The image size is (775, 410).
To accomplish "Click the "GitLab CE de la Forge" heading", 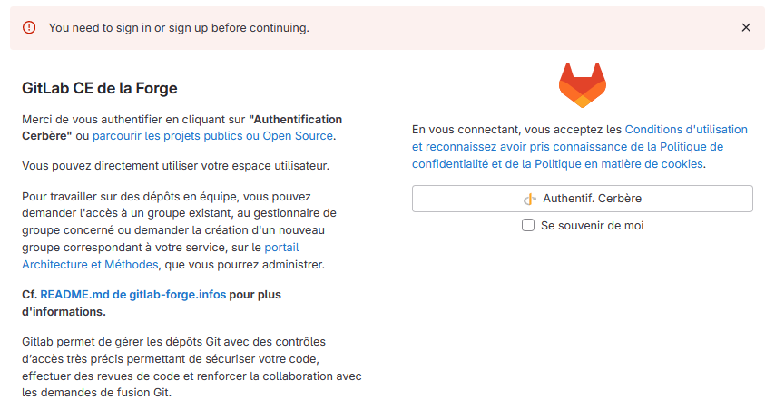I will pyautogui.click(x=99, y=88).
